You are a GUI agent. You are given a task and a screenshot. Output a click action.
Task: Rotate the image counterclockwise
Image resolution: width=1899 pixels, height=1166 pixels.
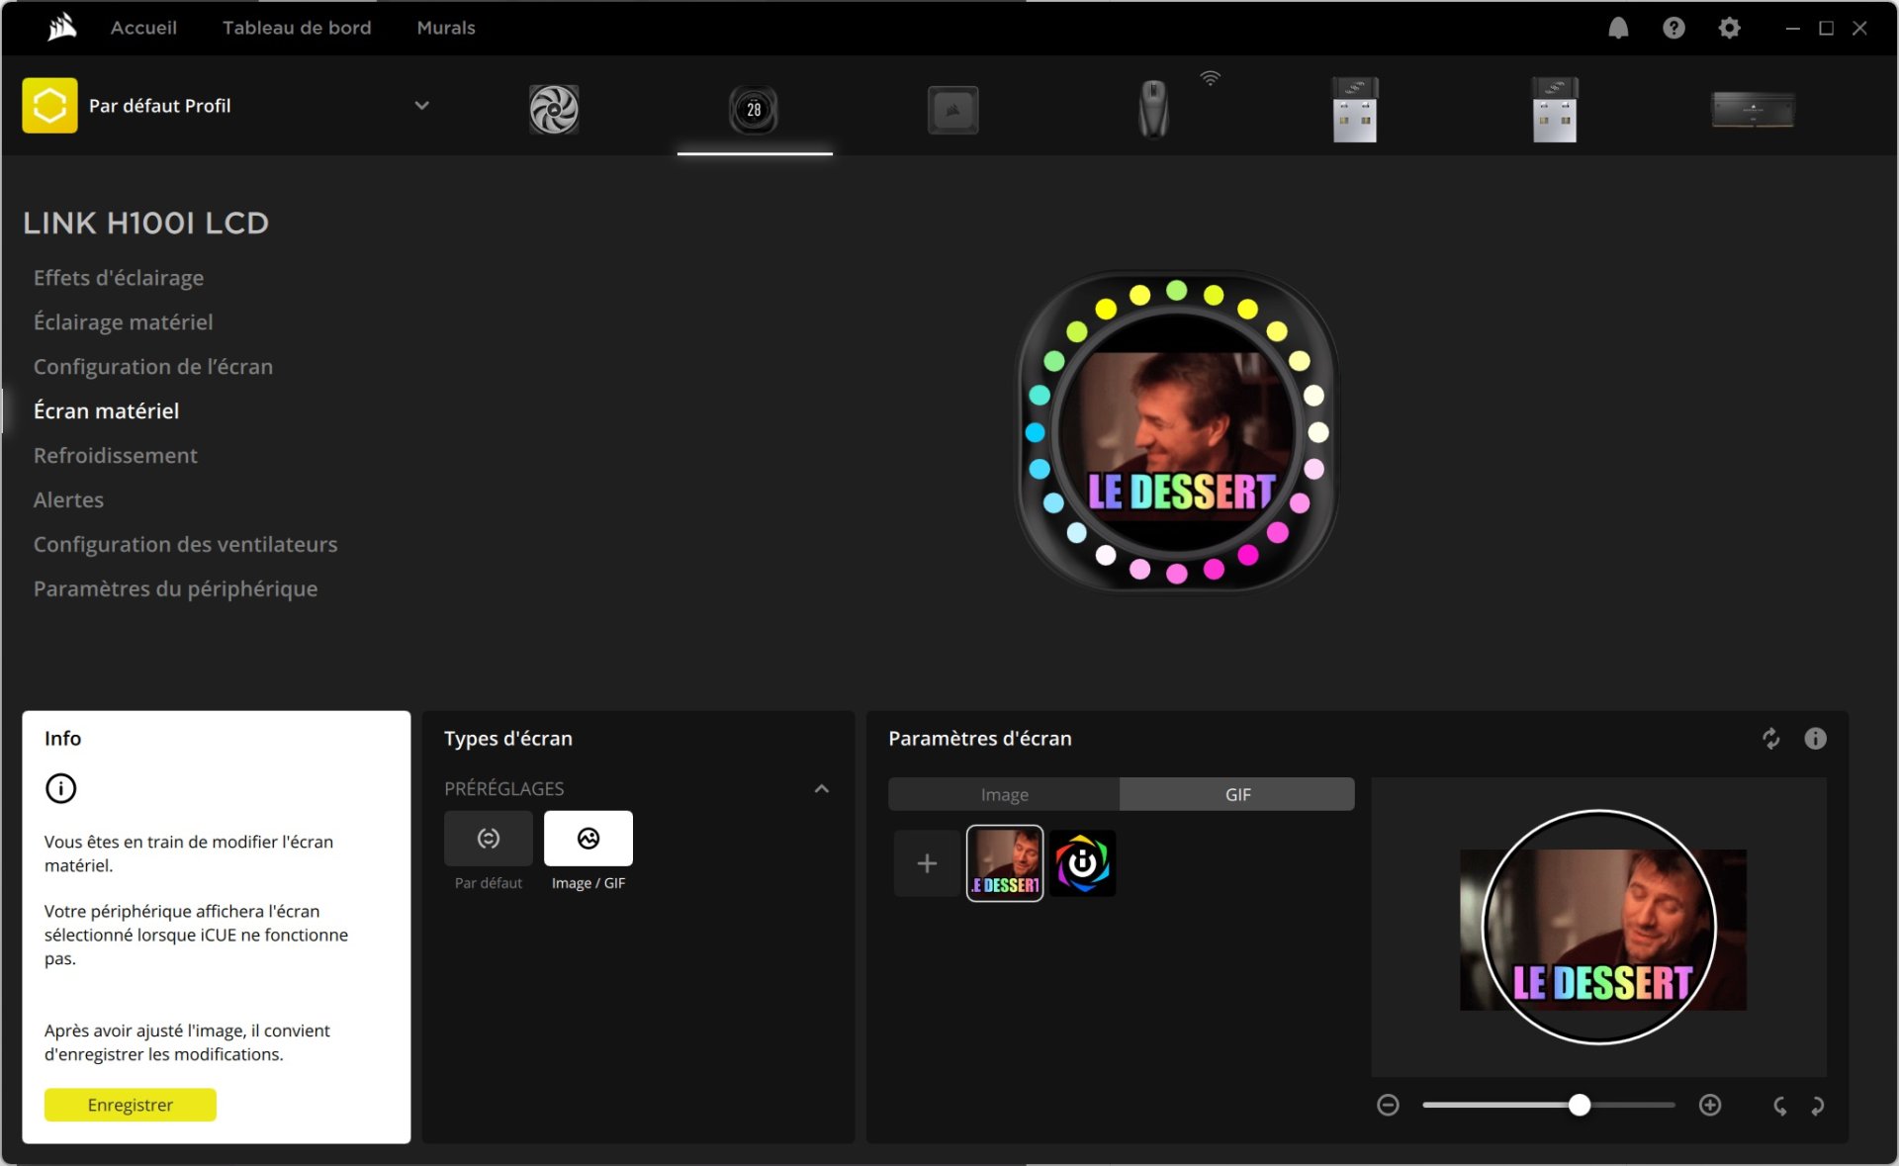[1779, 1106]
